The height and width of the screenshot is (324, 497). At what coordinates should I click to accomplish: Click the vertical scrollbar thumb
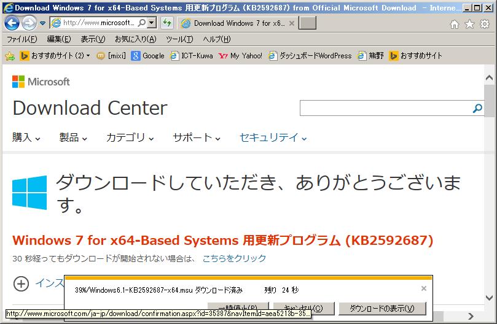490,101
